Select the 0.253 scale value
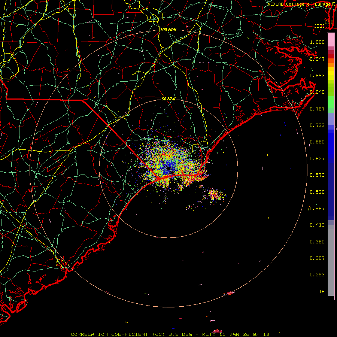 point(317,275)
